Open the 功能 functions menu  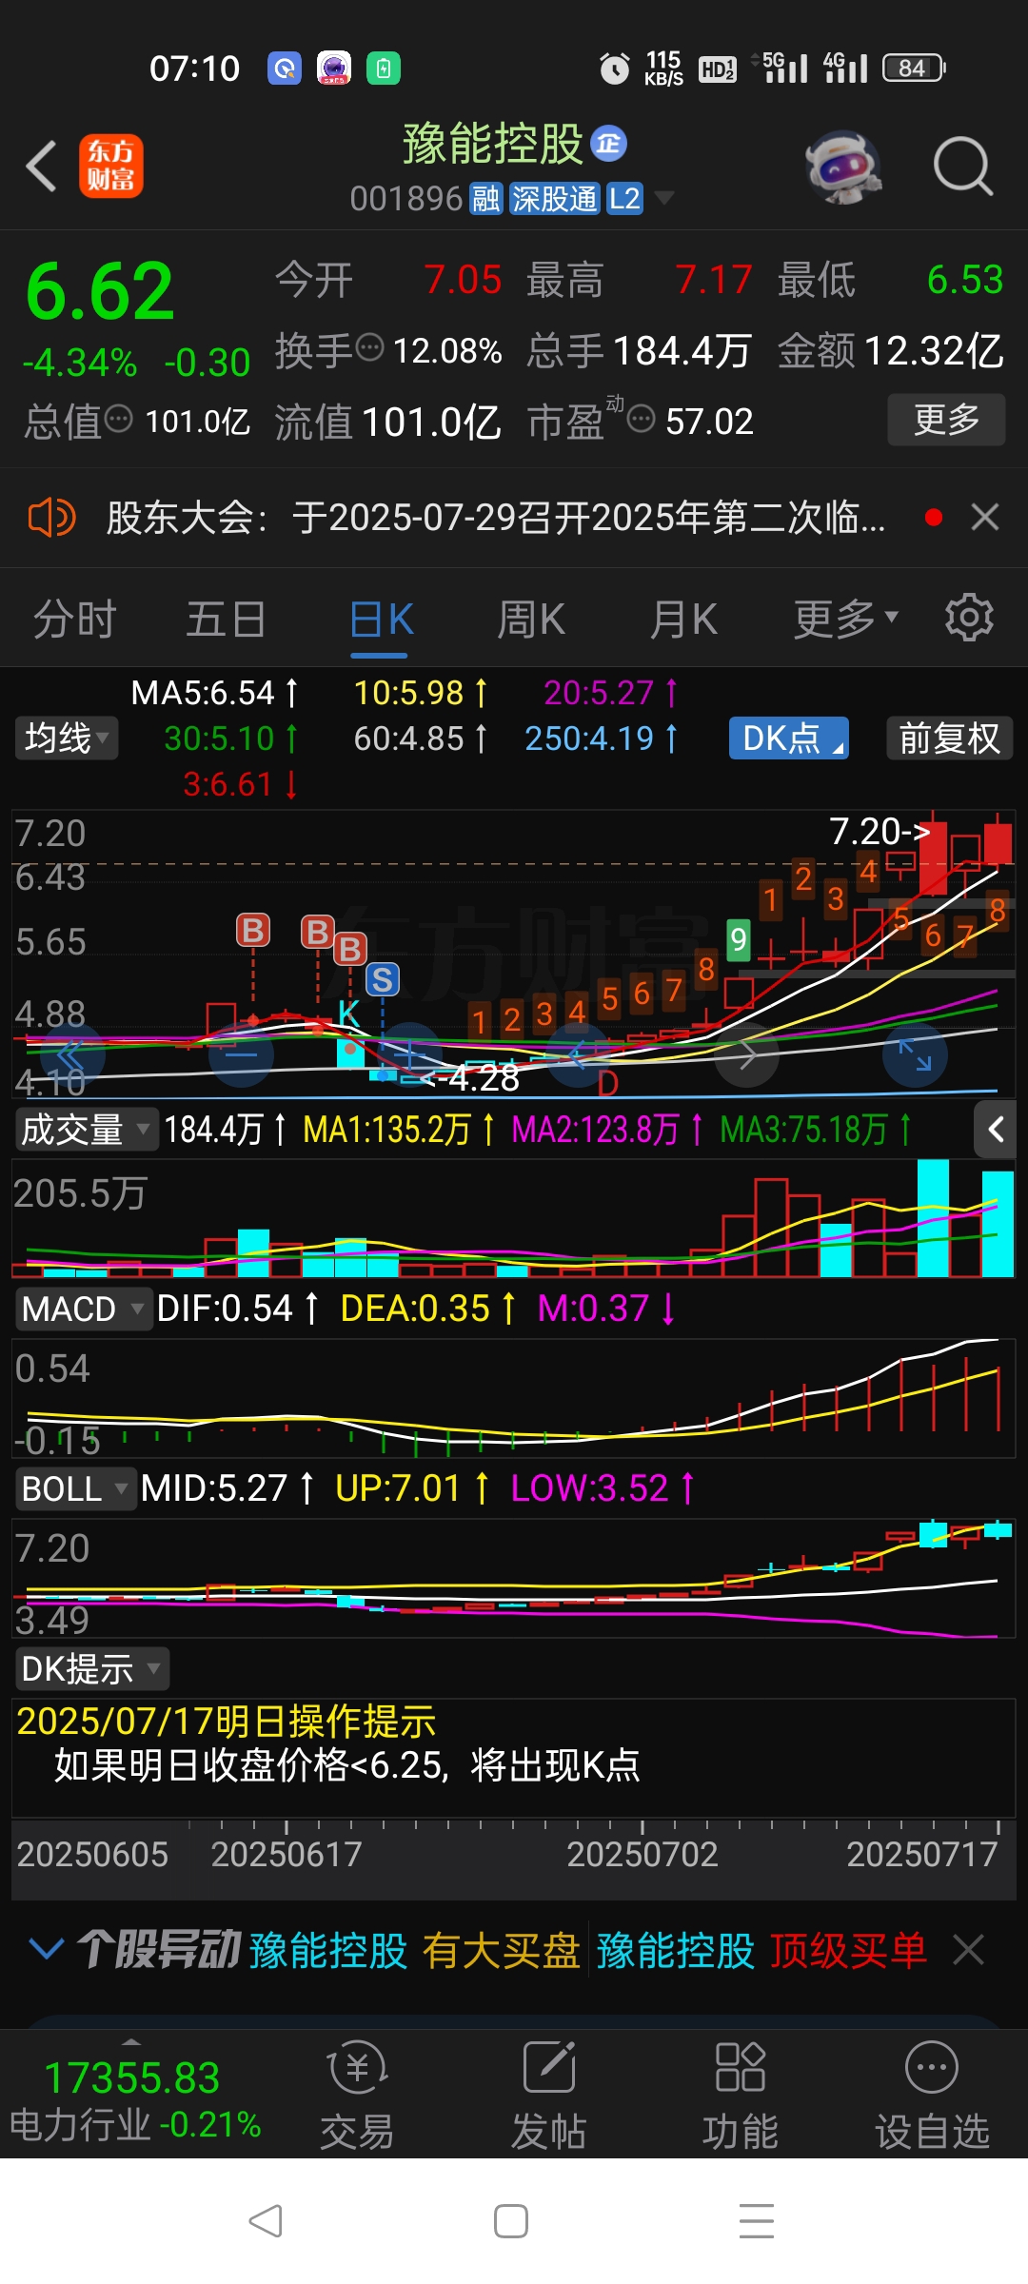pos(741,2097)
